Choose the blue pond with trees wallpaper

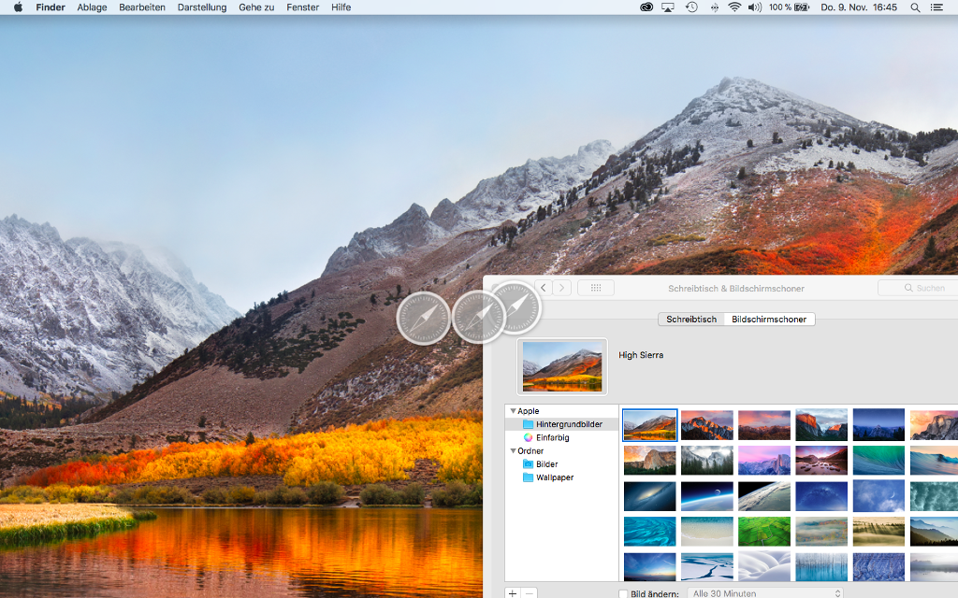pyautogui.click(x=821, y=567)
